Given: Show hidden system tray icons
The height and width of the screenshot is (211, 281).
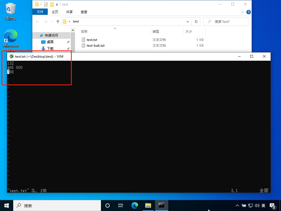Looking at the screenshot, I should [x=237, y=206].
